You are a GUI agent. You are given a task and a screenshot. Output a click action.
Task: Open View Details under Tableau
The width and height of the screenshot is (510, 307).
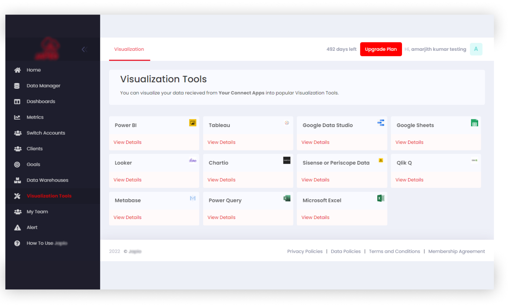click(221, 142)
